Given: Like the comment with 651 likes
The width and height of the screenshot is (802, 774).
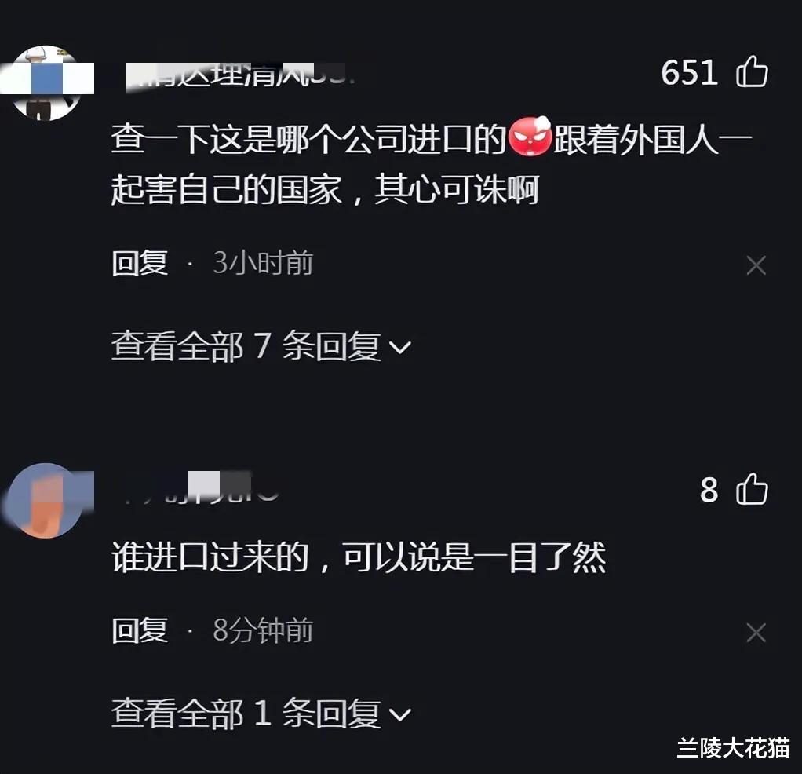Looking at the screenshot, I should coord(752,71).
